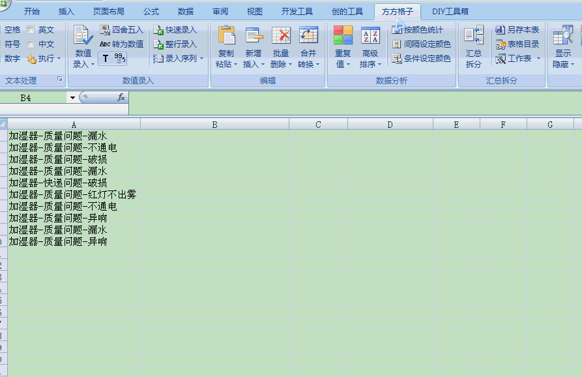Click the 批量删除 red X icon
The image size is (582, 377).
pos(281,37)
